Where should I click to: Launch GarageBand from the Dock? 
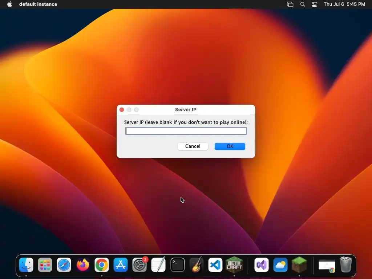197,265
